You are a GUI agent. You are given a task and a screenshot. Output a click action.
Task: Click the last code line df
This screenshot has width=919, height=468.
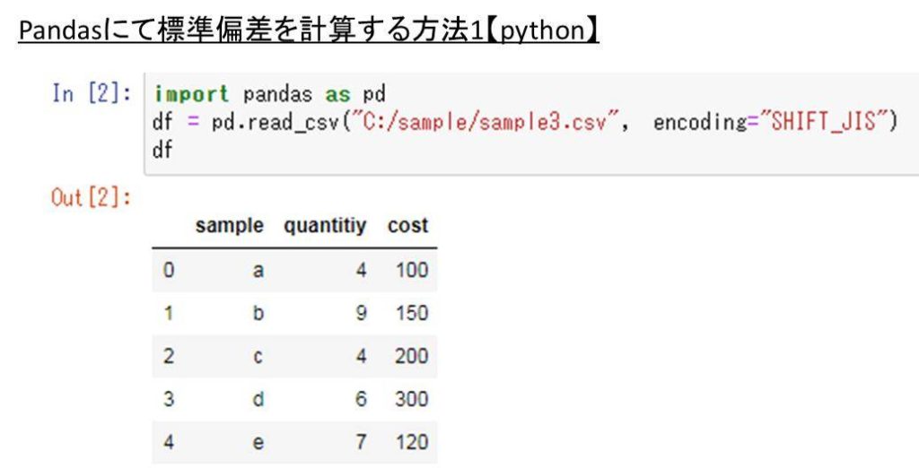162,150
